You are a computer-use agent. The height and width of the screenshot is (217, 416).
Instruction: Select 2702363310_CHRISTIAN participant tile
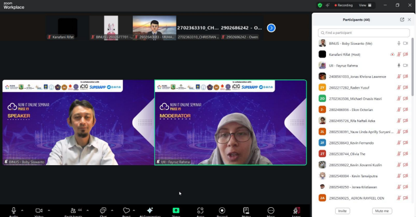[x=198, y=28]
